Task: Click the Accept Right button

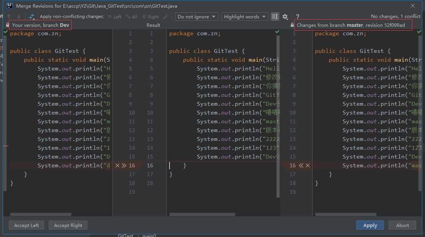Action: point(68,225)
